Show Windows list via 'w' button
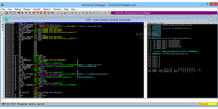This screenshot has height=109, width=218. (x=72, y=13)
